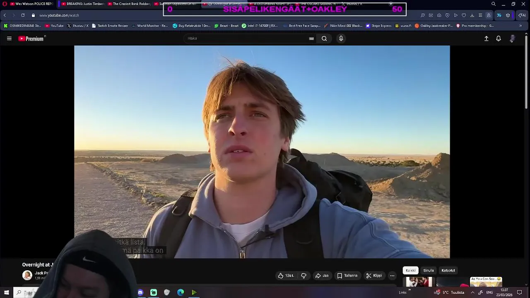Screen dimensions: 530x298
Task: Open the account avatar menu
Action: 512,38
